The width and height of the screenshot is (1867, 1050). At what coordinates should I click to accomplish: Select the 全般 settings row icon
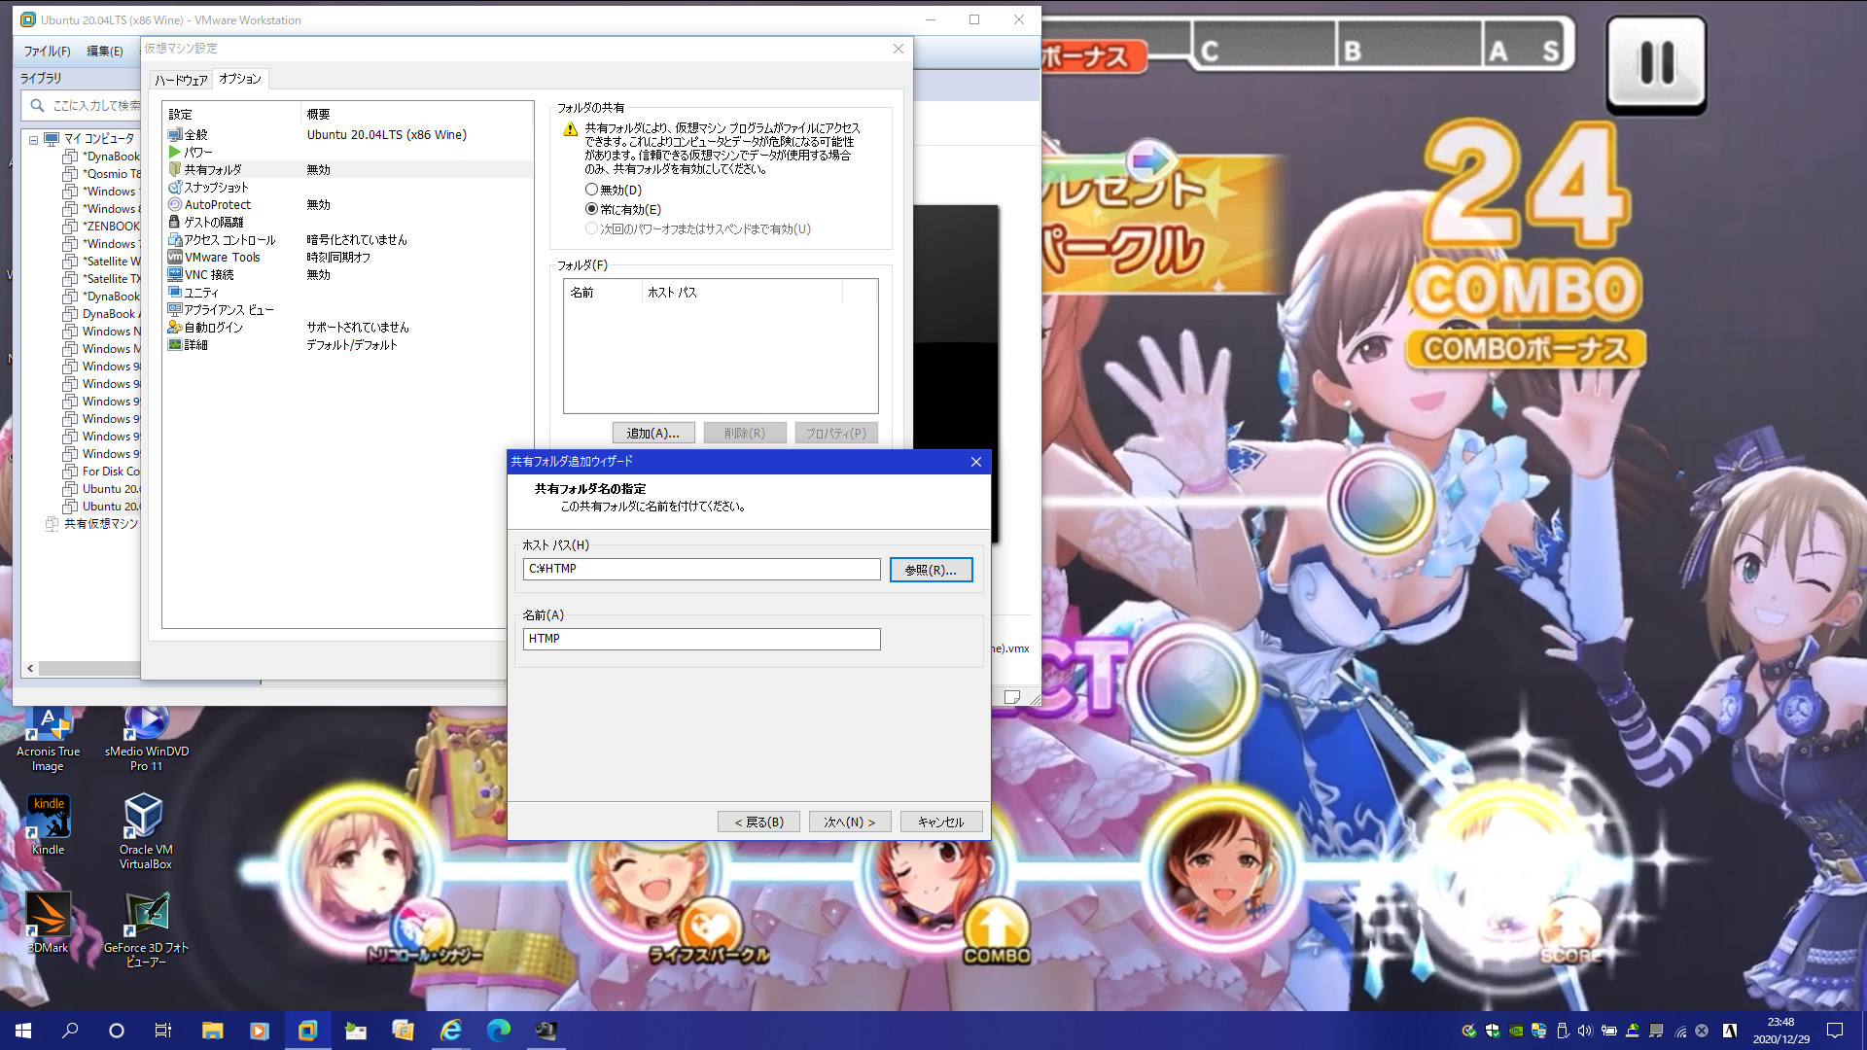tap(175, 134)
